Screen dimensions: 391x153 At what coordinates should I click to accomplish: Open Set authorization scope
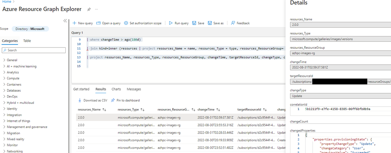(x=142, y=23)
